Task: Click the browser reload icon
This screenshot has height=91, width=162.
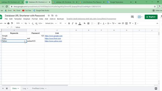Action: (x=7, y=7)
